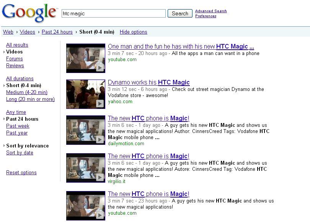Screen dimensions: 310x222
Task: Switch to the "Web" results tab
Action: [x=8, y=32]
